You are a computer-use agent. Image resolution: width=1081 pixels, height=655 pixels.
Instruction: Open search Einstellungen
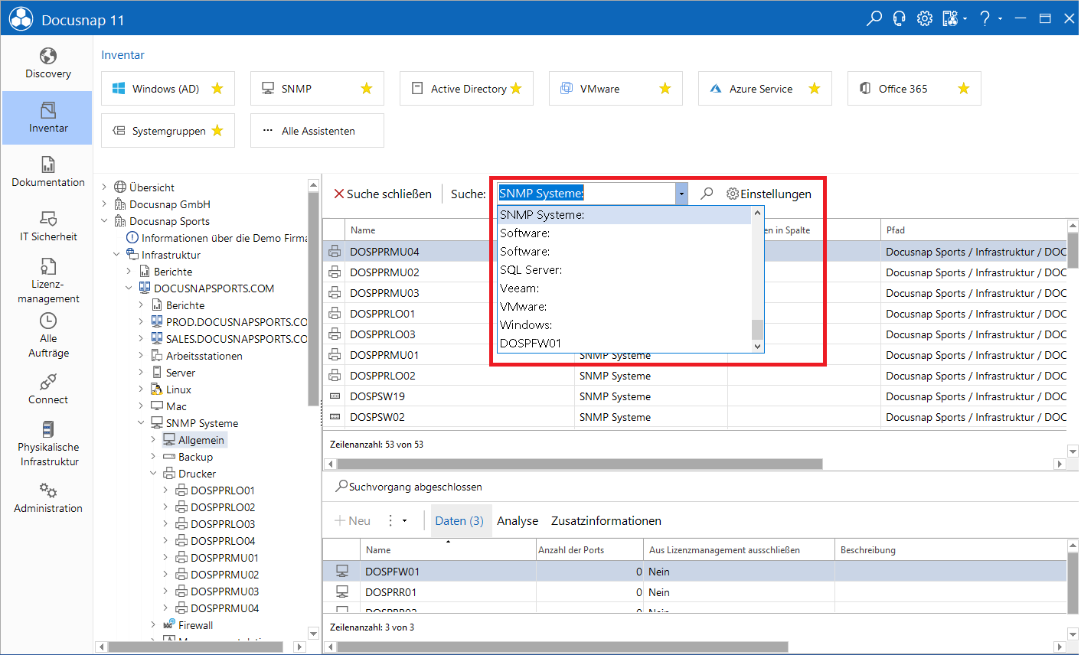[769, 194]
